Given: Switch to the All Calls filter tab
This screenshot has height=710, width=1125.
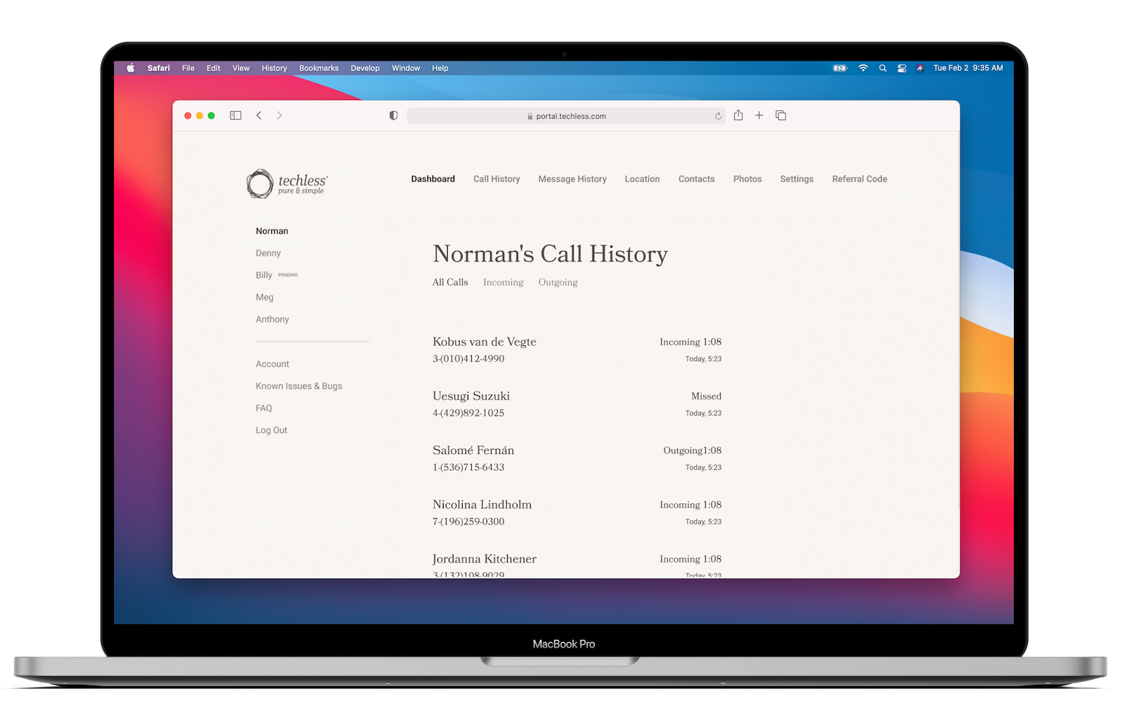Looking at the screenshot, I should [450, 282].
